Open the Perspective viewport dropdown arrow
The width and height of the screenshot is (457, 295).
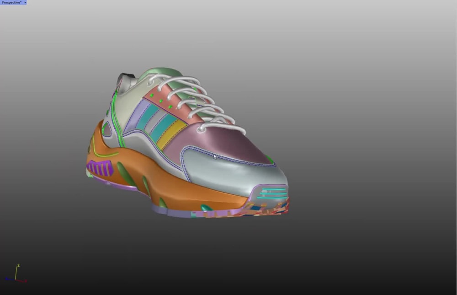[25, 2]
